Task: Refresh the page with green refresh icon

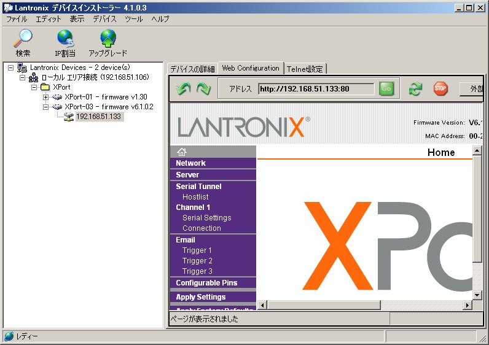Action: pos(415,89)
